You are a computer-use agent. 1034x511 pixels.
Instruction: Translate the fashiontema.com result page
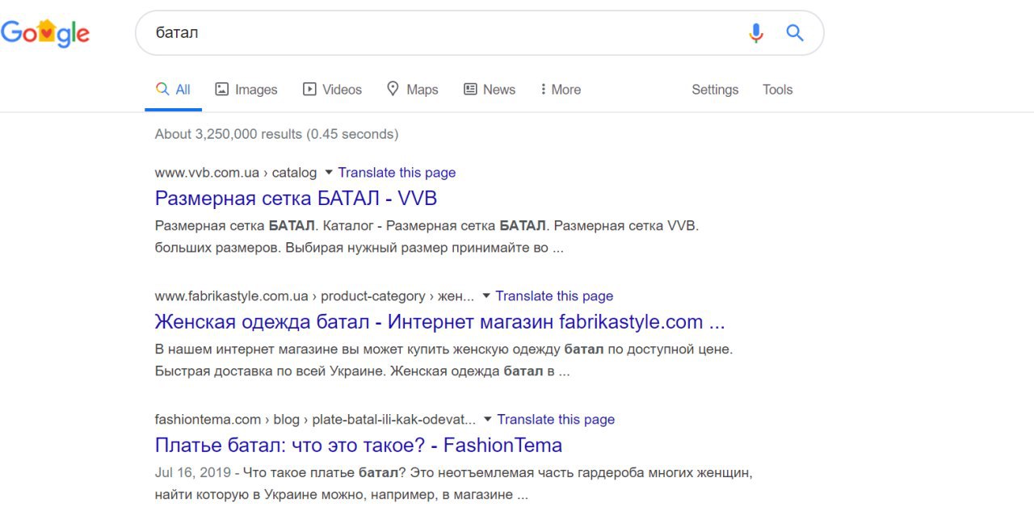pos(556,420)
